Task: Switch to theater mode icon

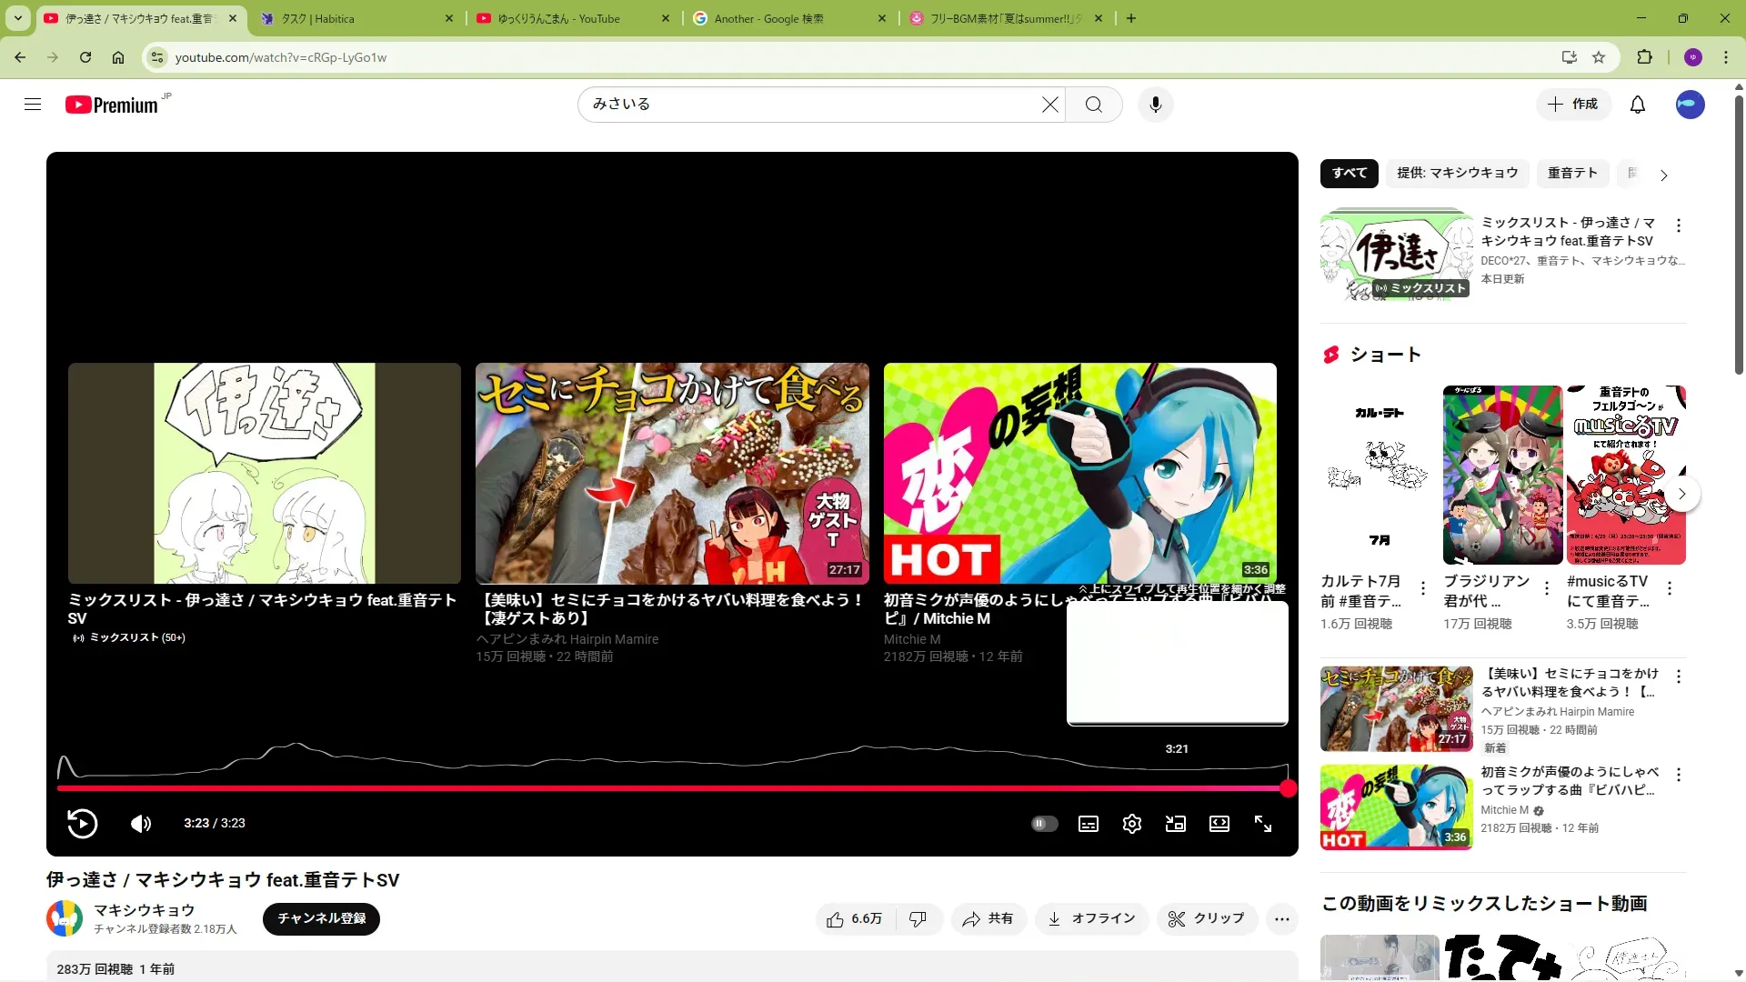Action: coord(1219,824)
